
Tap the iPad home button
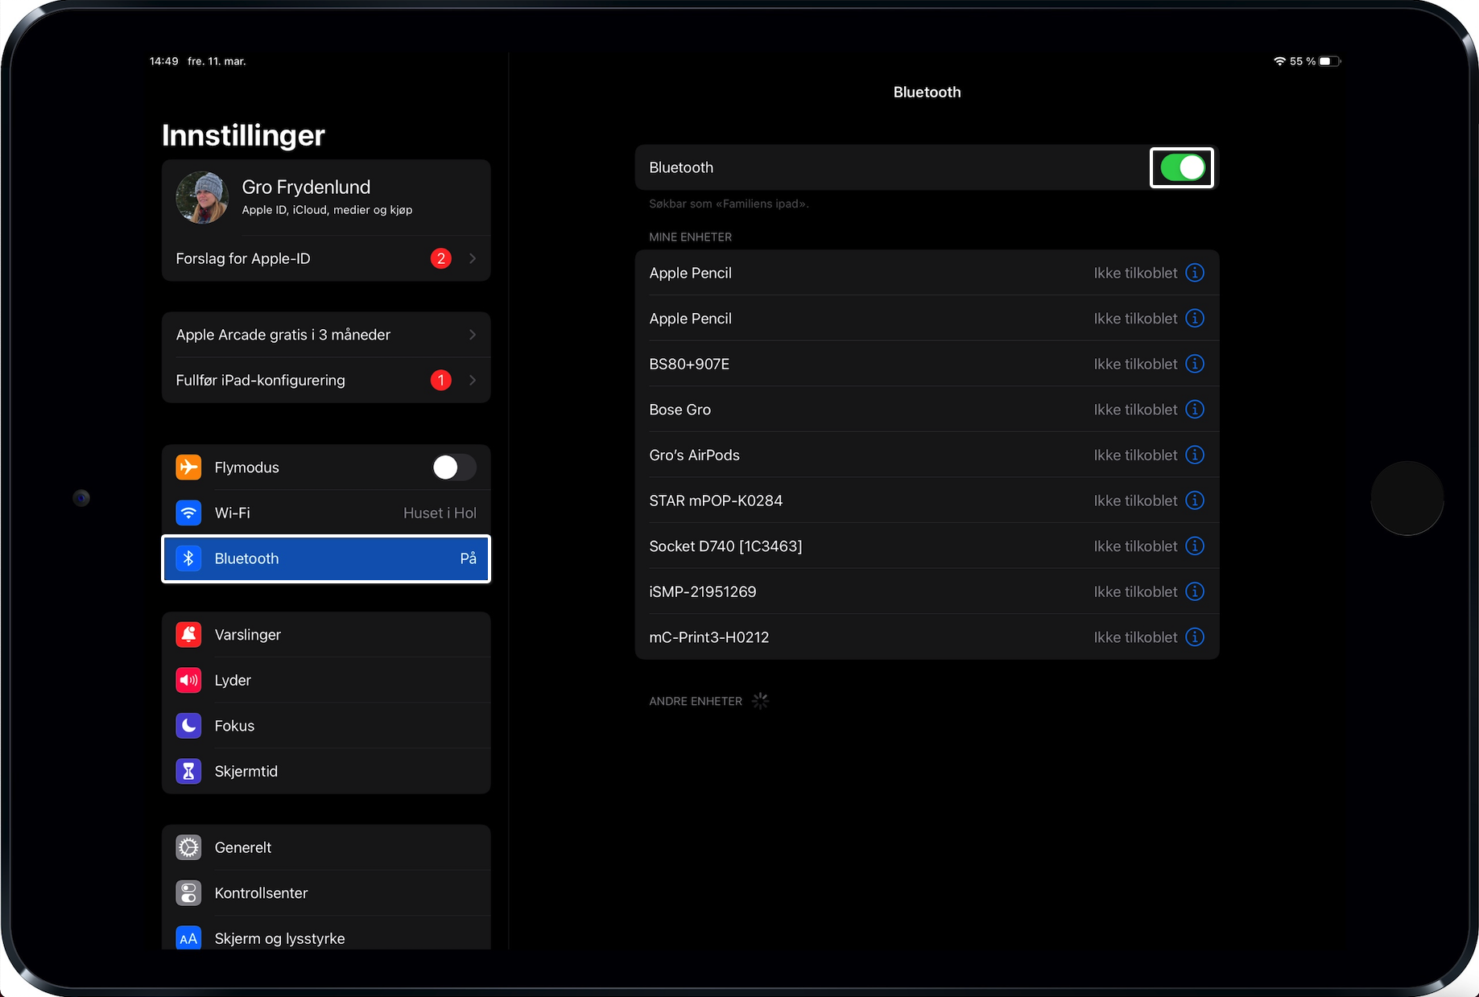click(1407, 498)
